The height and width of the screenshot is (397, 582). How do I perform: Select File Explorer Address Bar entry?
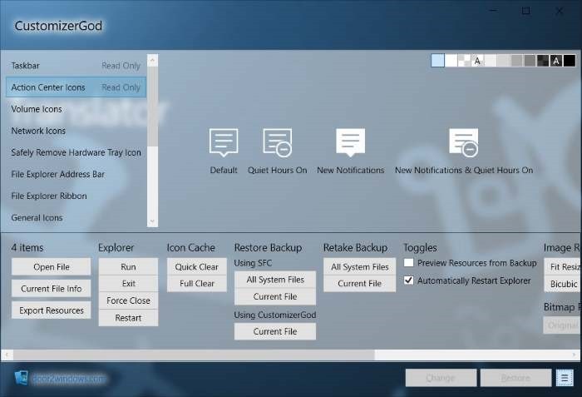[x=76, y=174]
